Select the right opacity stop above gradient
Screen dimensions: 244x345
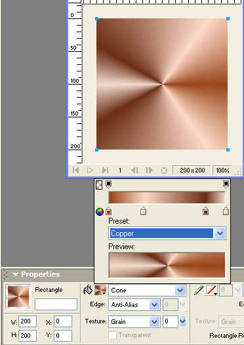pos(226,184)
